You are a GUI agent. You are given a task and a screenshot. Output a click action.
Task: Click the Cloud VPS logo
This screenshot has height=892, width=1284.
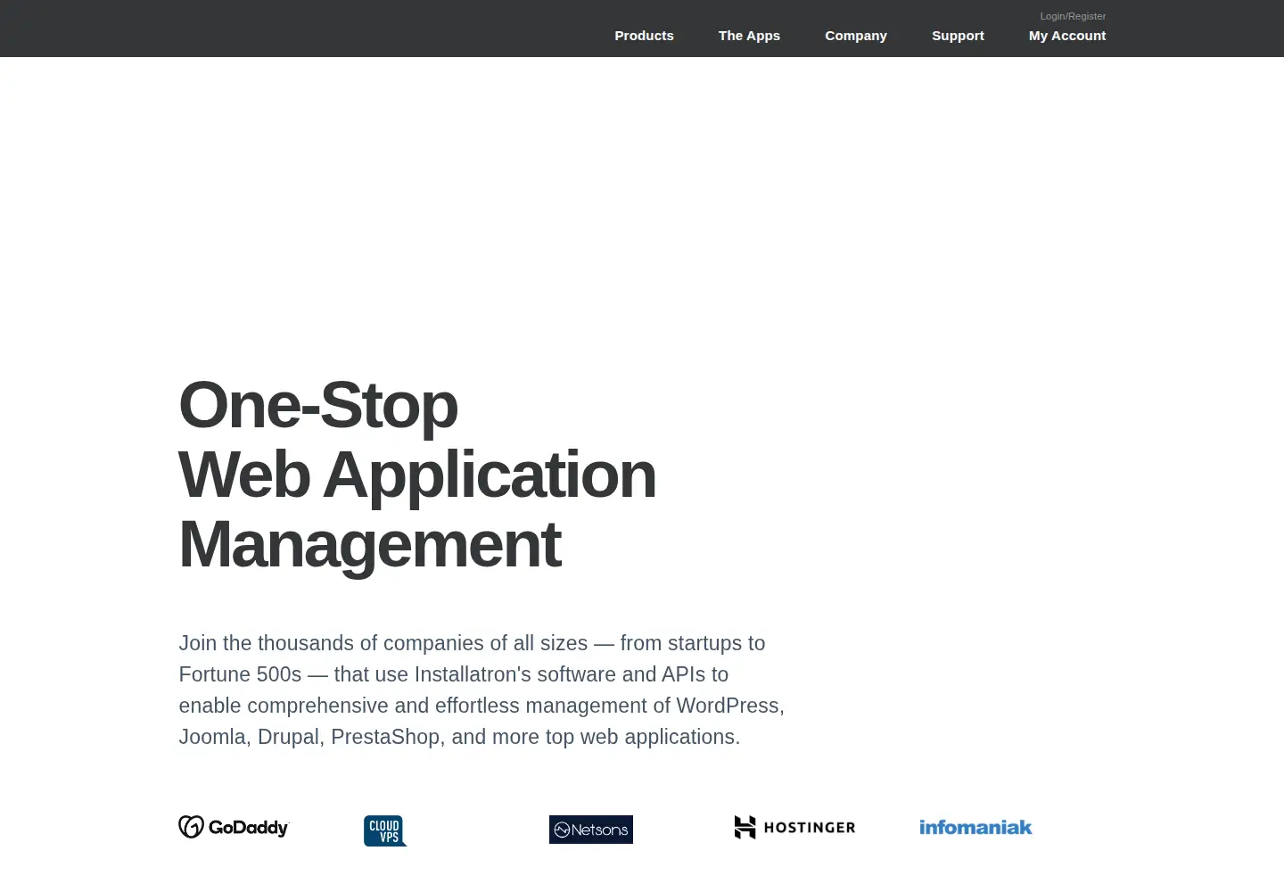pyautogui.click(x=385, y=830)
